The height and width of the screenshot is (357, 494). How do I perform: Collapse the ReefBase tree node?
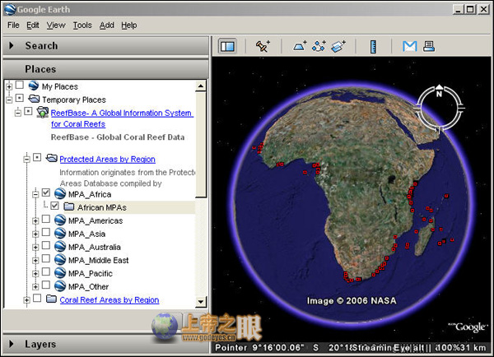[x=18, y=113]
